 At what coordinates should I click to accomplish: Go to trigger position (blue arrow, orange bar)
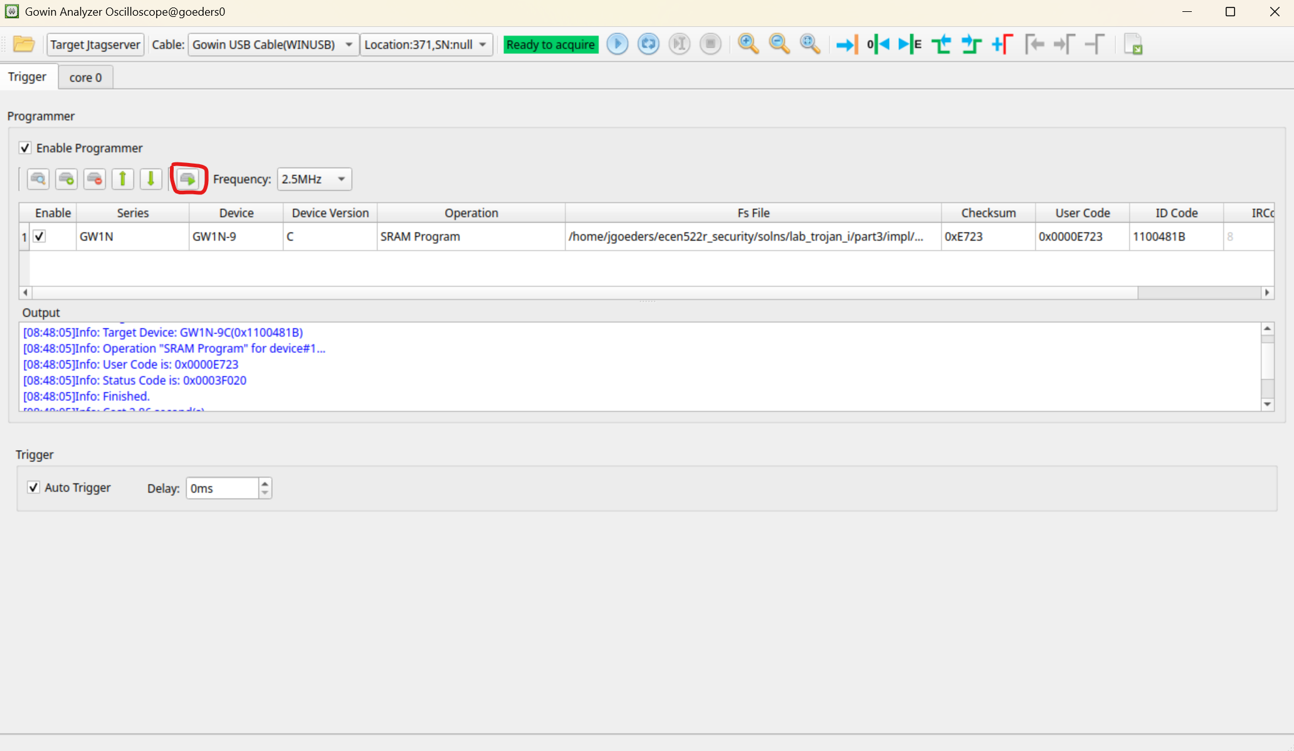(x=847, y=45)
